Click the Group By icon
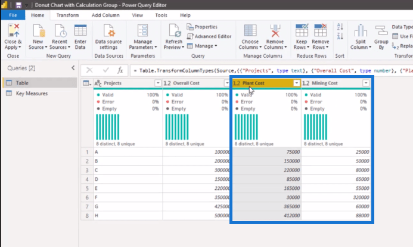 point(381,30)
